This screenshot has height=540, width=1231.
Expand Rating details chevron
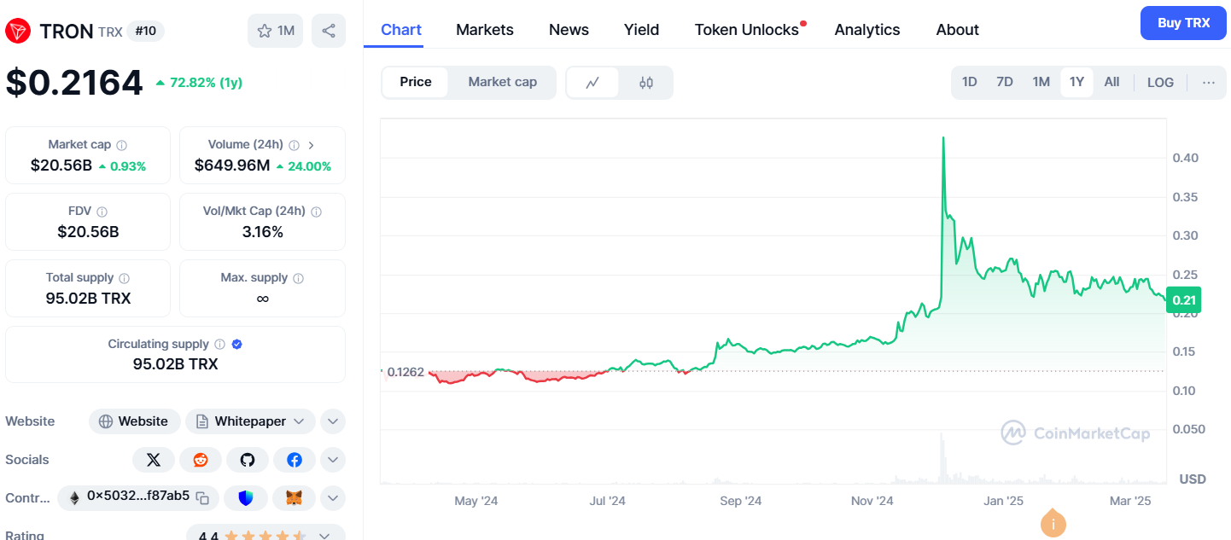pyautogui.click(x=324, y=537)
